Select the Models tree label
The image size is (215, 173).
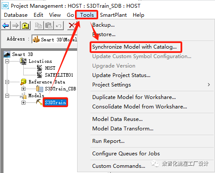36,96
